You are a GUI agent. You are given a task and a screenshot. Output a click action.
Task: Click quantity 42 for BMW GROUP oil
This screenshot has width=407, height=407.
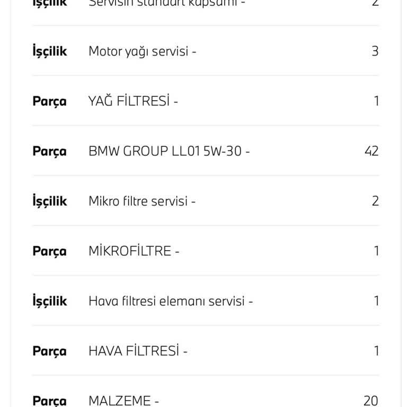point(371,151)
